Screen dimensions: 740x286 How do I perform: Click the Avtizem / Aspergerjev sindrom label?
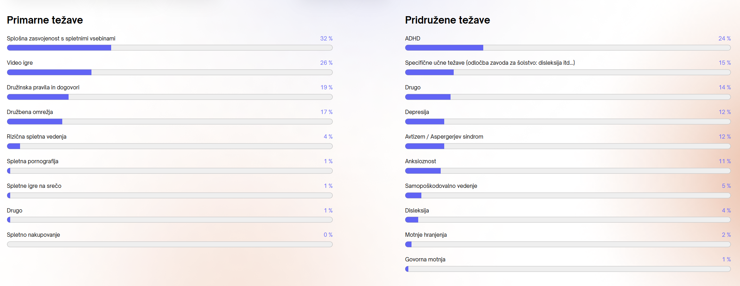444,136
